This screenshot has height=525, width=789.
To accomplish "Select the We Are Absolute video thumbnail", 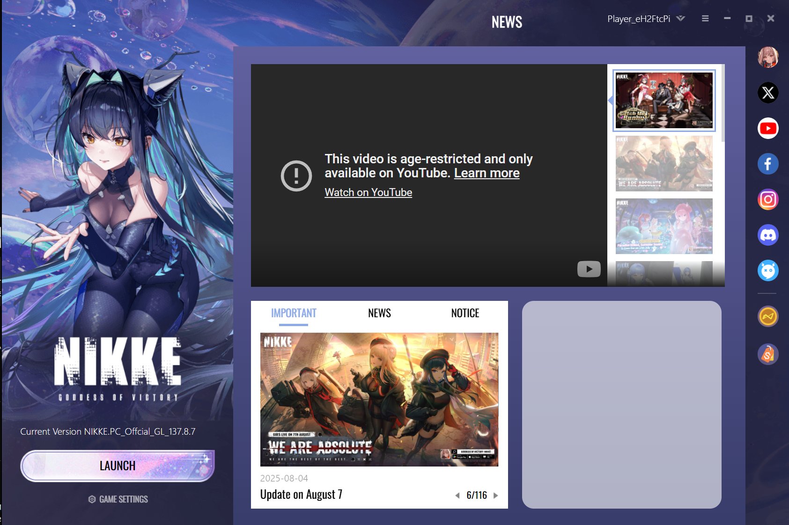I will pos(664,163).
